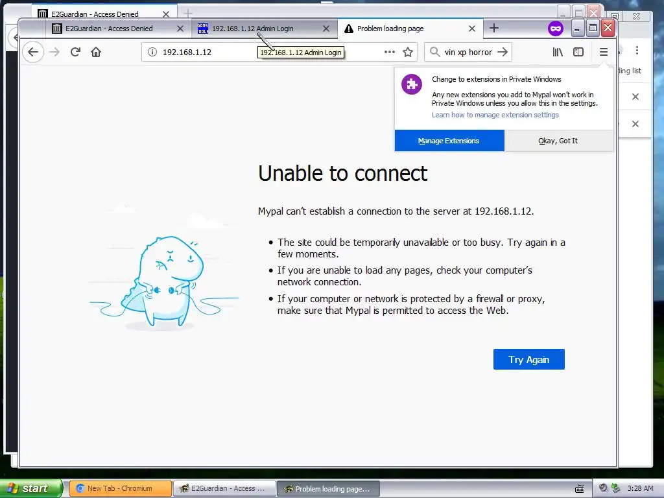Close the E2Guardian tab in front window
Viewport: 664px width, 498px height.
click(180, 29)
